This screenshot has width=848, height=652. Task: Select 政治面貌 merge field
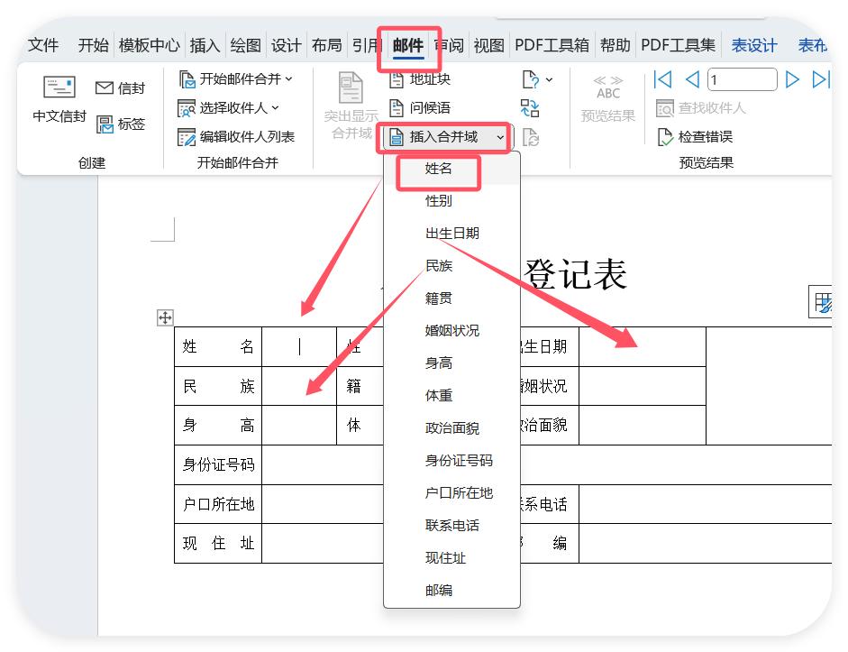(x=452, y=428)
